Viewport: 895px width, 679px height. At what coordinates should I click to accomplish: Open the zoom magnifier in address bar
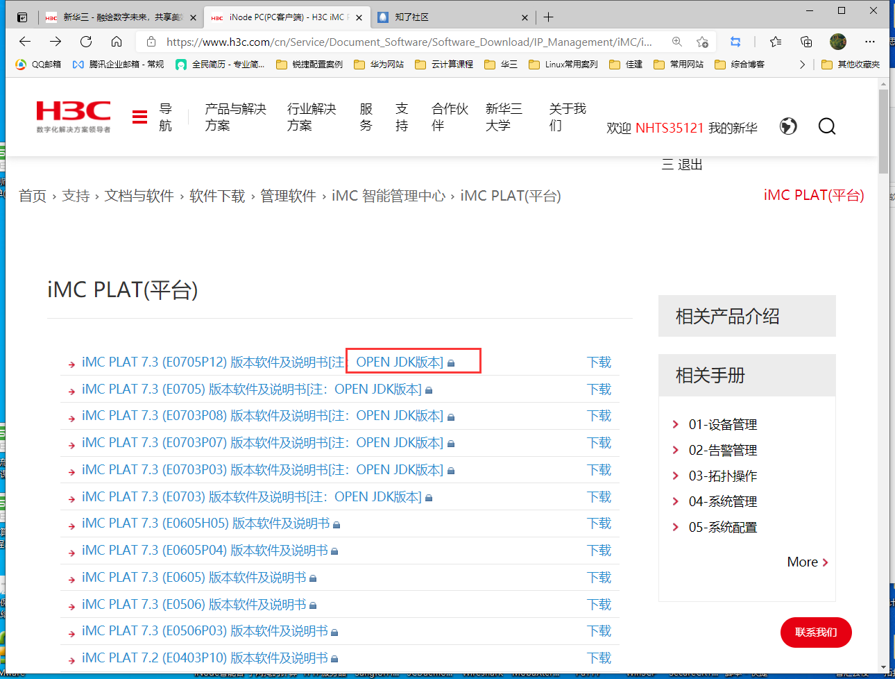(x=677, y=42)
